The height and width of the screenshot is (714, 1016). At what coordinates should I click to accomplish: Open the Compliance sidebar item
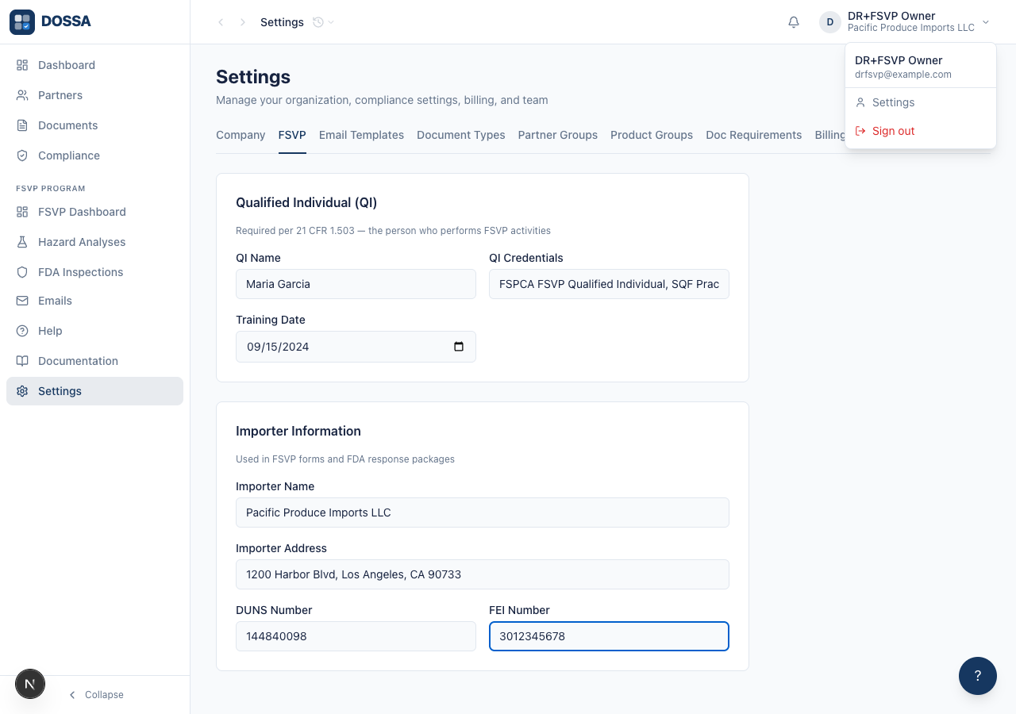[x=94, y=155]
